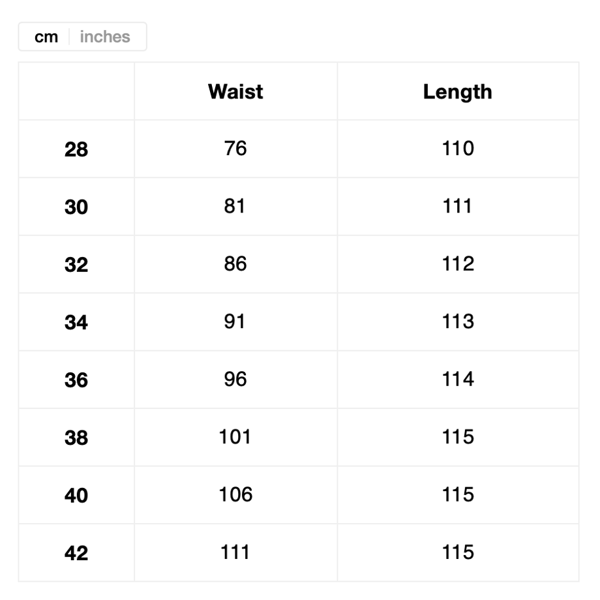Select size 36 row label
This screenshot has width=600, height=600.
(76, 380)
